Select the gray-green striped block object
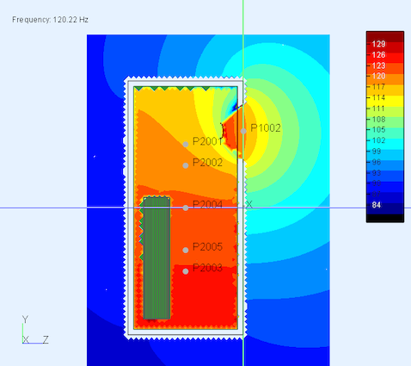The width and height of the screenshot is (411, 366). 156,258
